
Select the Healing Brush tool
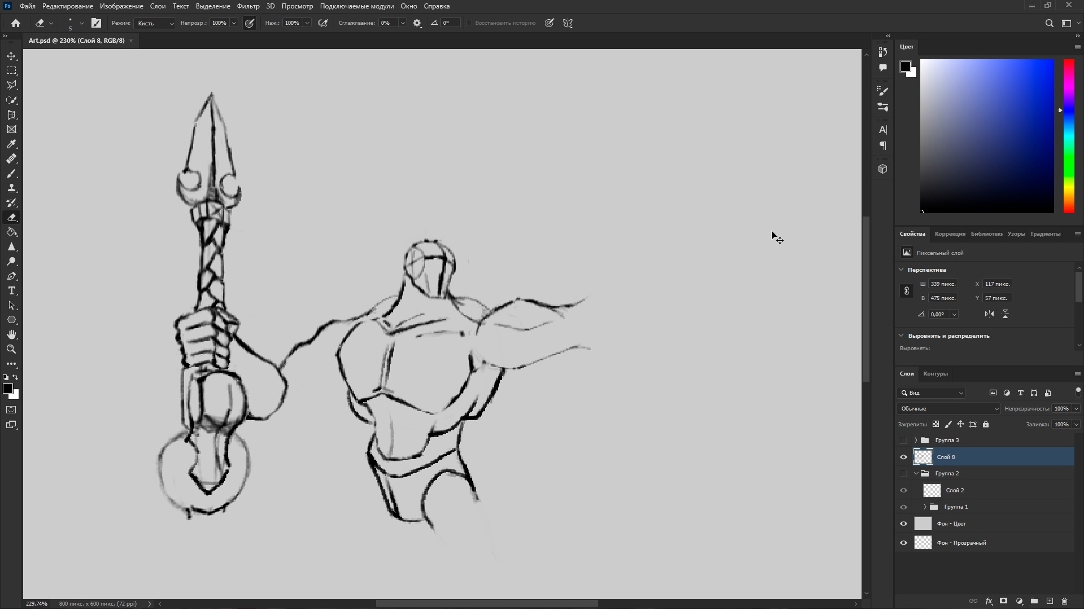tap(11, 158)
